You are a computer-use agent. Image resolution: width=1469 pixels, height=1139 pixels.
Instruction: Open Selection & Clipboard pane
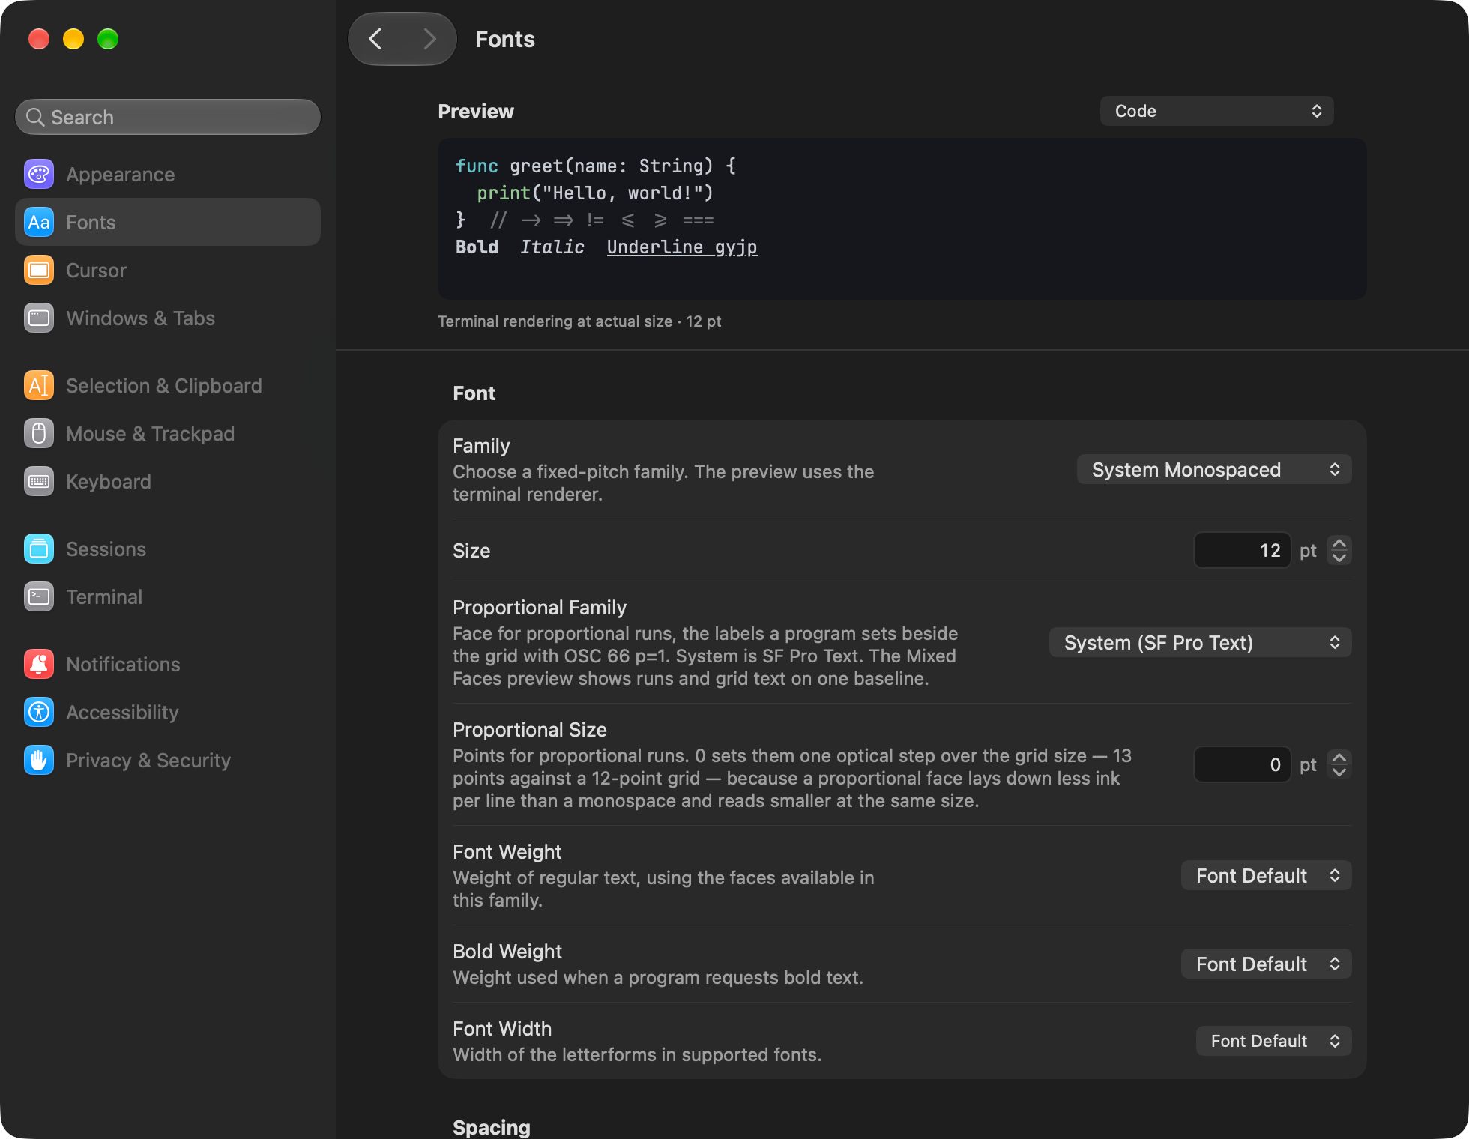click(x=168, y=386)
